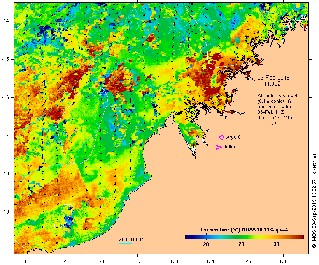The image size is (319, 265).
Task: Click the '06-Feb 11Z' velocity date text
Action: coord(271,112)
